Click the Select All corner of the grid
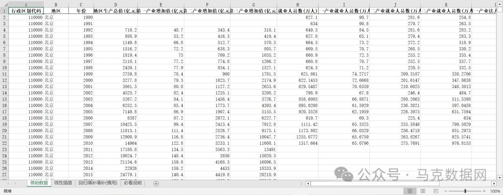Screen dimensions: 503x195 coord(4,4)
